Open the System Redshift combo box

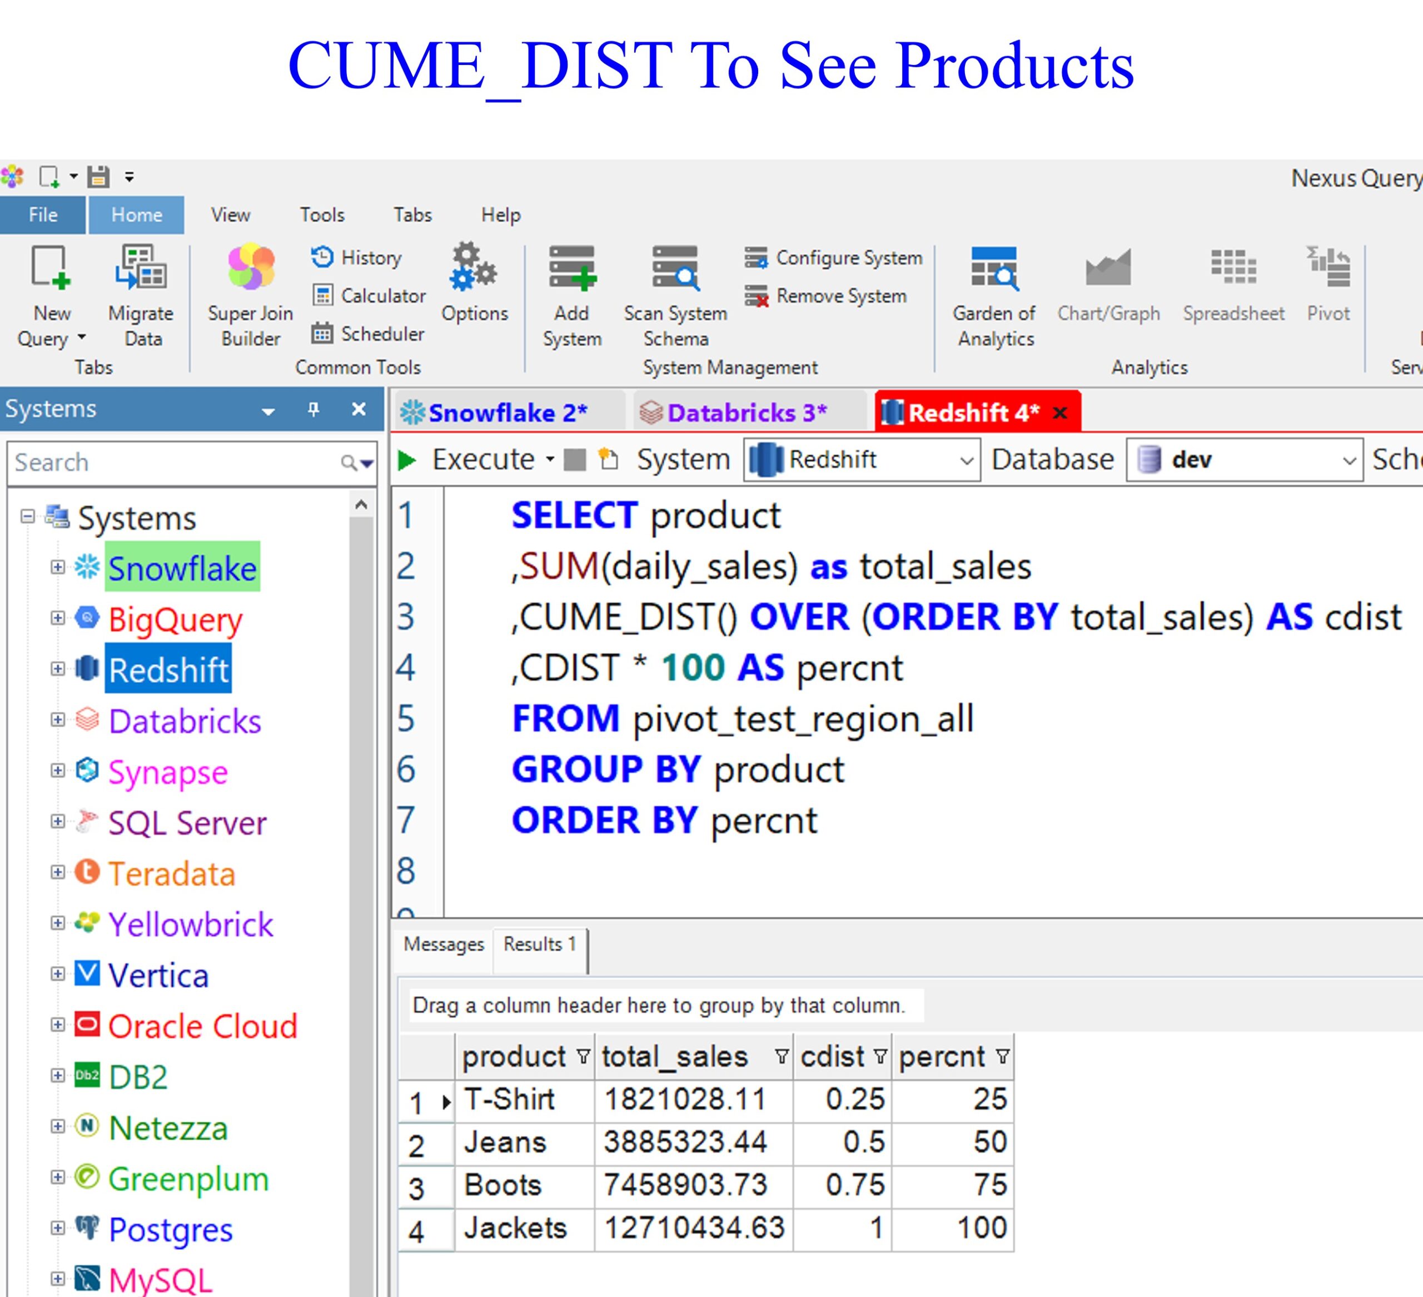[x=861, y=460]
